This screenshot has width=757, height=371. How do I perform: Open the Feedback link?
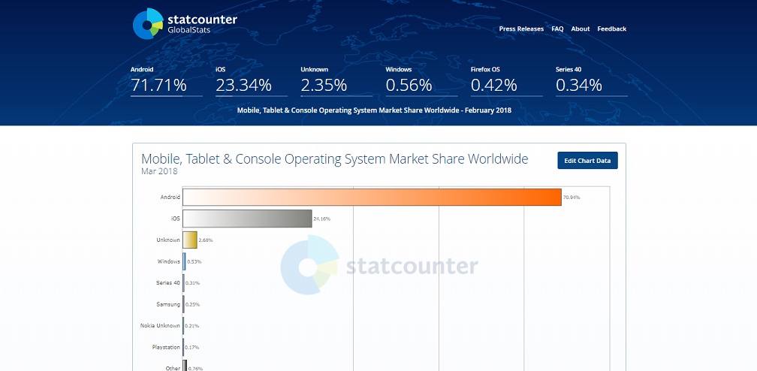611,29
